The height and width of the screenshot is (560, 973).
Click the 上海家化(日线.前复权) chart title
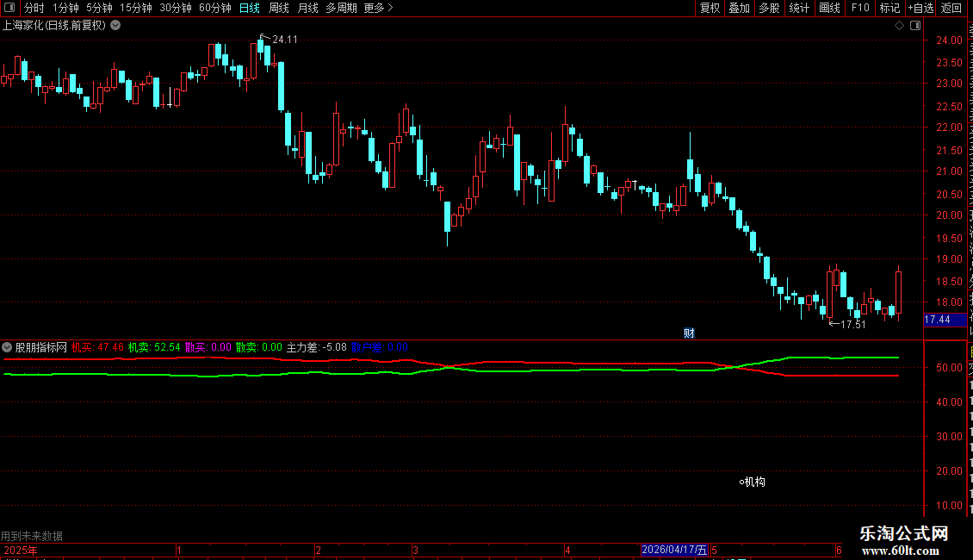[x=54, y=26]
